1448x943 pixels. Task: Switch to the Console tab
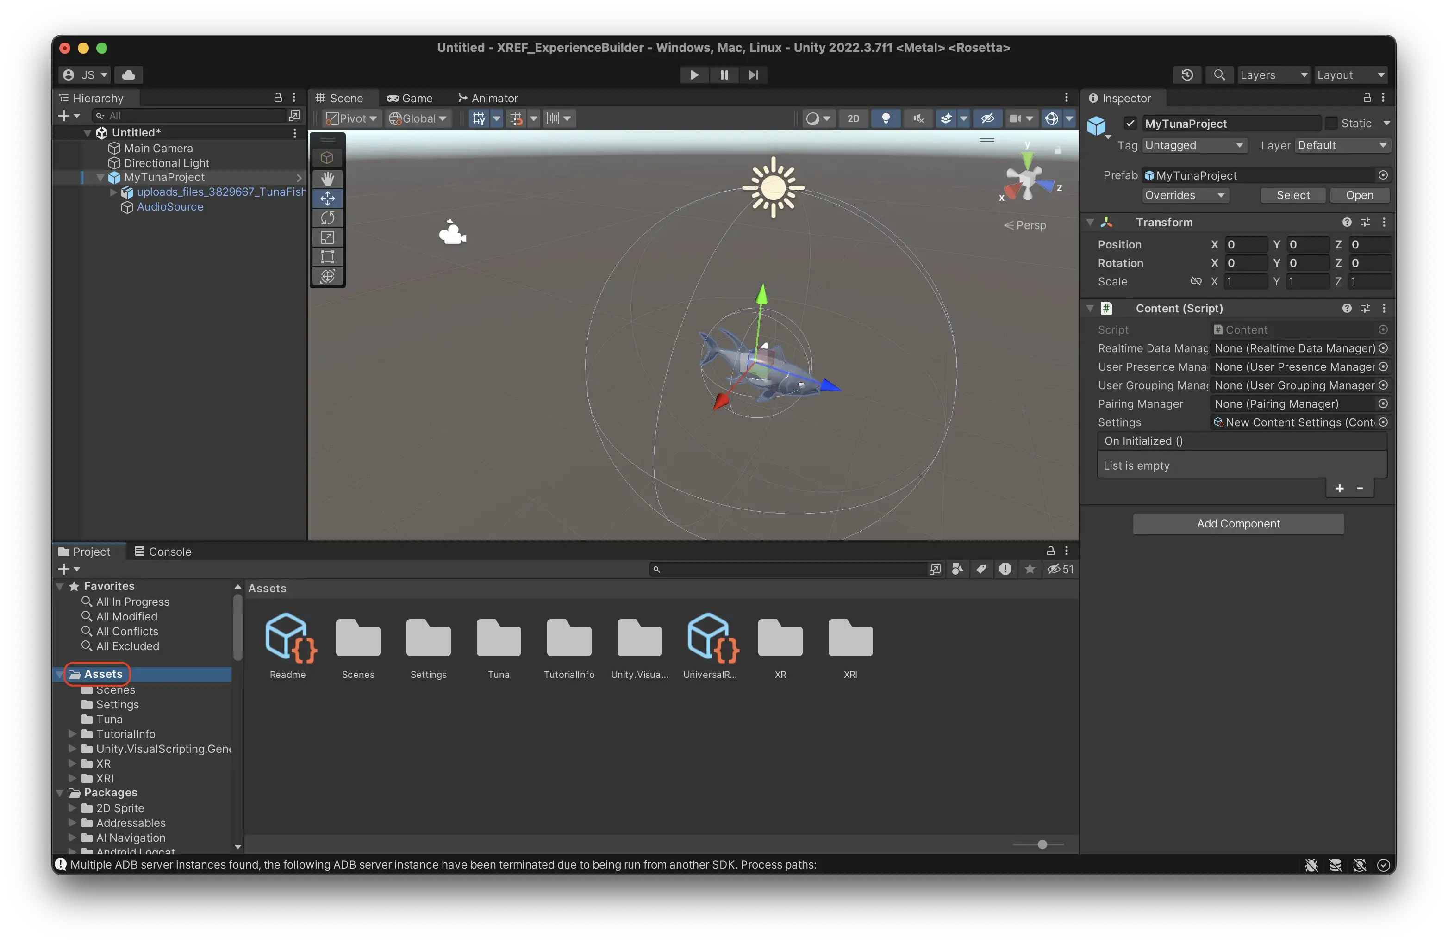163,552
